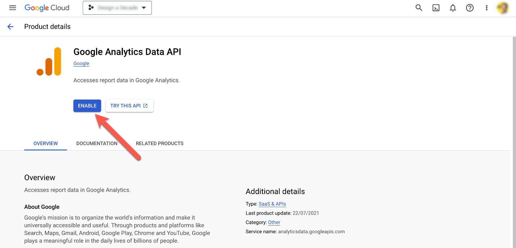Select the OVERVIEW tab
Viewport: 516px width, 248px height.
(46, 143)
